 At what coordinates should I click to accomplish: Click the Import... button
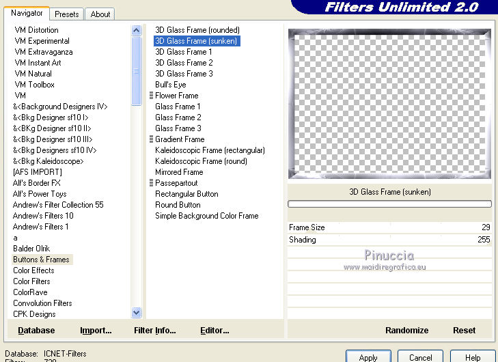pos(96,331)
